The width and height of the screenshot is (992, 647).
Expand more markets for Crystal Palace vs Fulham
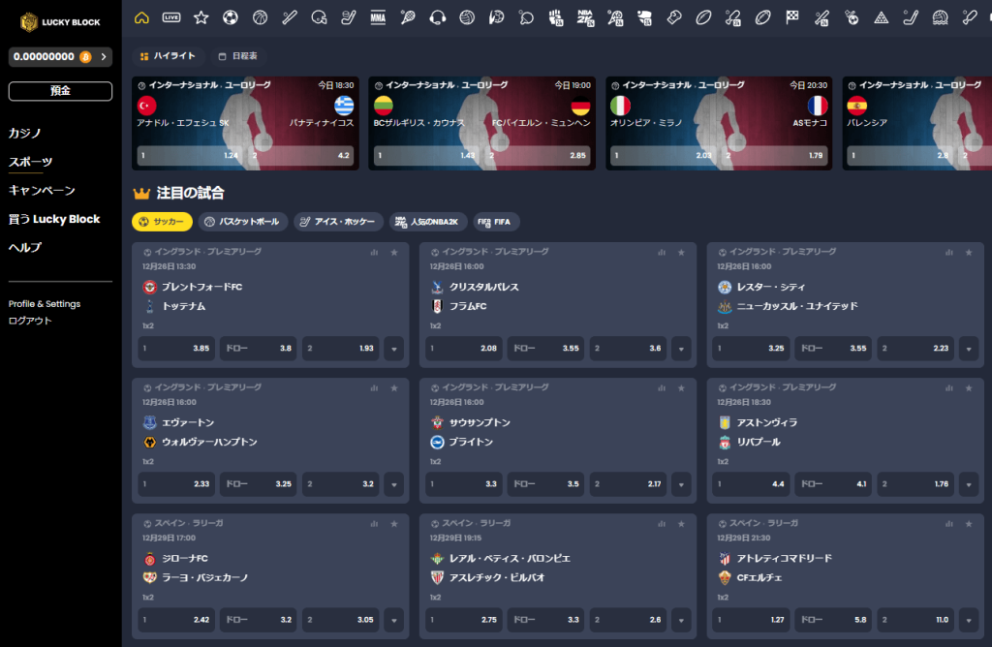681,349
